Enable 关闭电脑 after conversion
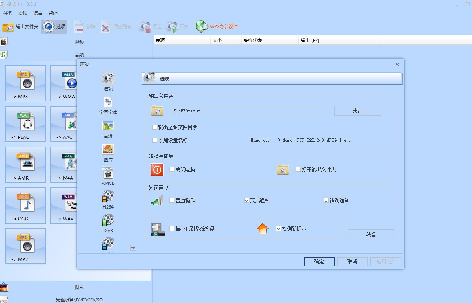The height and width of the screenshot is (303, 472). click(172, 170)
